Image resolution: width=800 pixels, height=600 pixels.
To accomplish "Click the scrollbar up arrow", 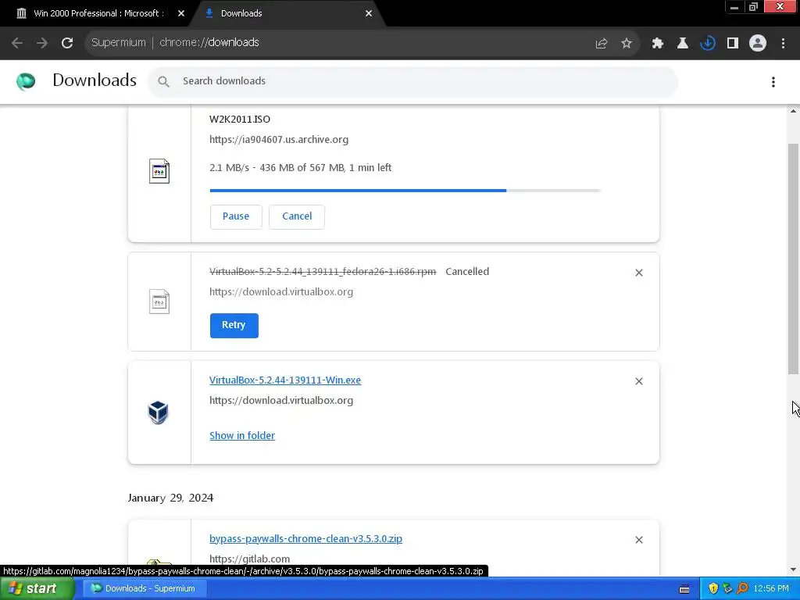I will [x=793, y=111].
